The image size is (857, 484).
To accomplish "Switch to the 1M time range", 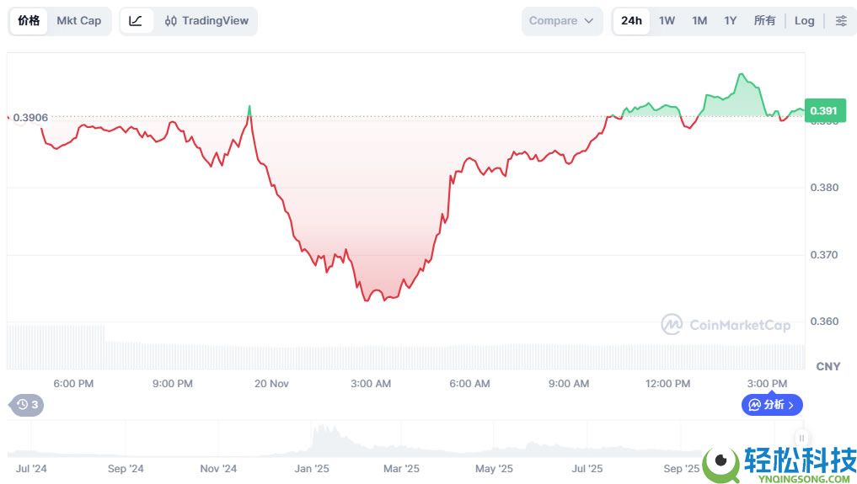I will [x=699, y=21].
